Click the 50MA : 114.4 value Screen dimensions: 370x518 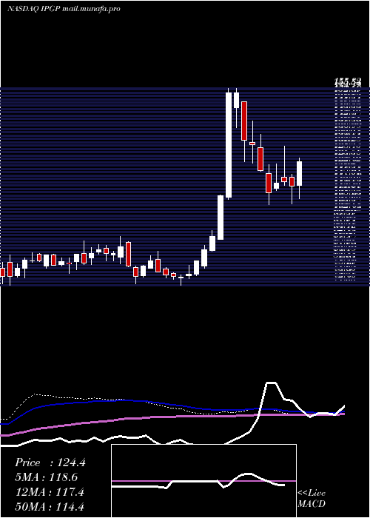click(50, 507)
